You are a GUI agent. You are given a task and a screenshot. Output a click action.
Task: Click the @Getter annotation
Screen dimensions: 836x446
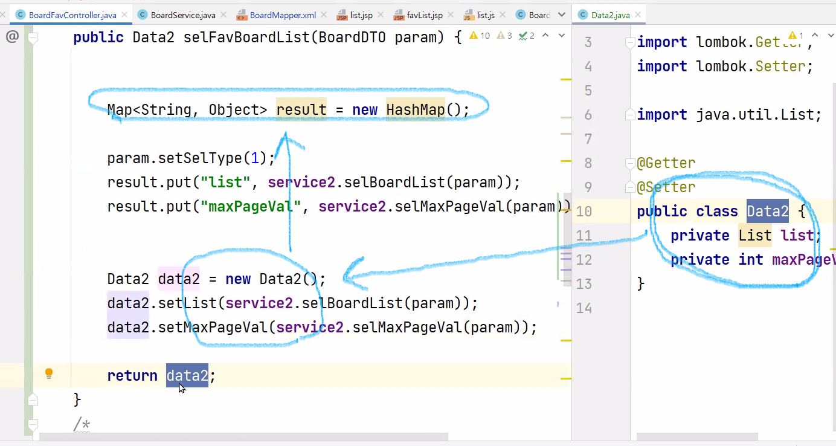tap(666, 163)
